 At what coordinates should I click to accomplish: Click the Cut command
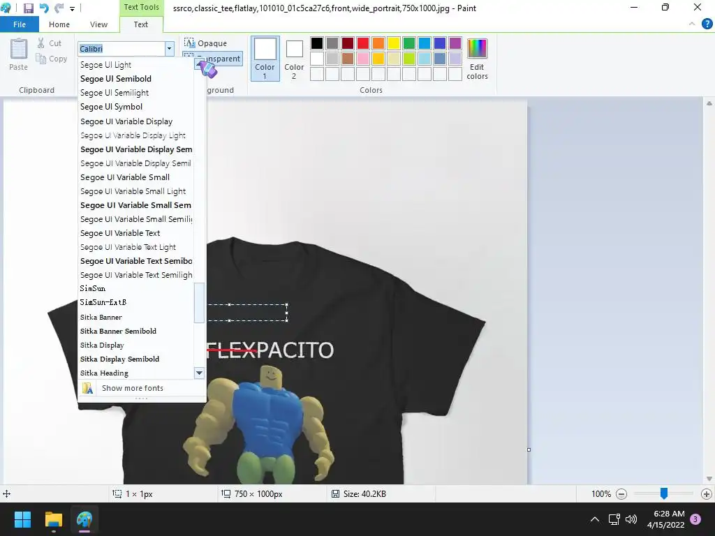pos(50,43)
